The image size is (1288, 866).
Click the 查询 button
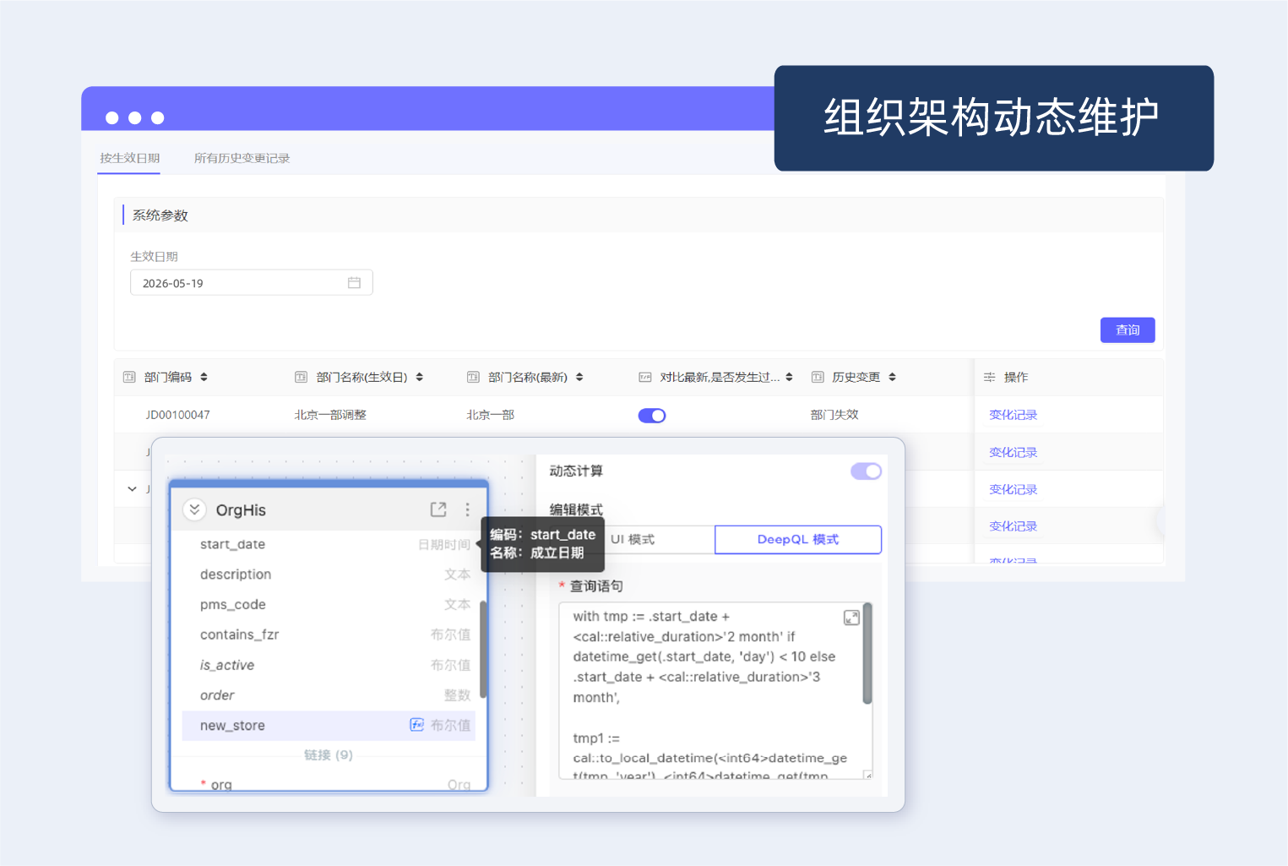(1128, 330)
